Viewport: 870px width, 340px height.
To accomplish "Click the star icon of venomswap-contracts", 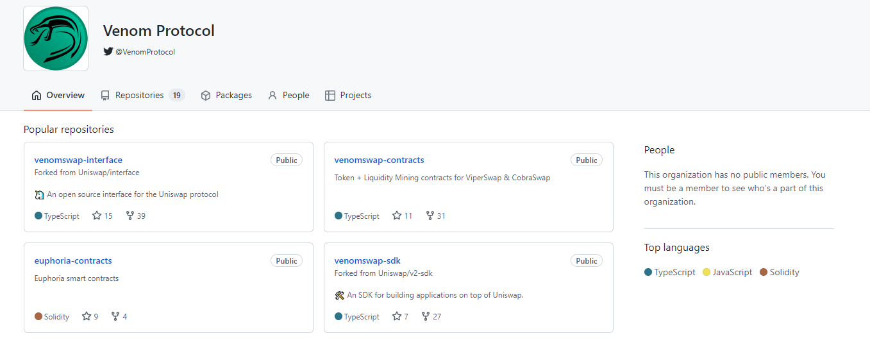I will [x=397, y=216].
